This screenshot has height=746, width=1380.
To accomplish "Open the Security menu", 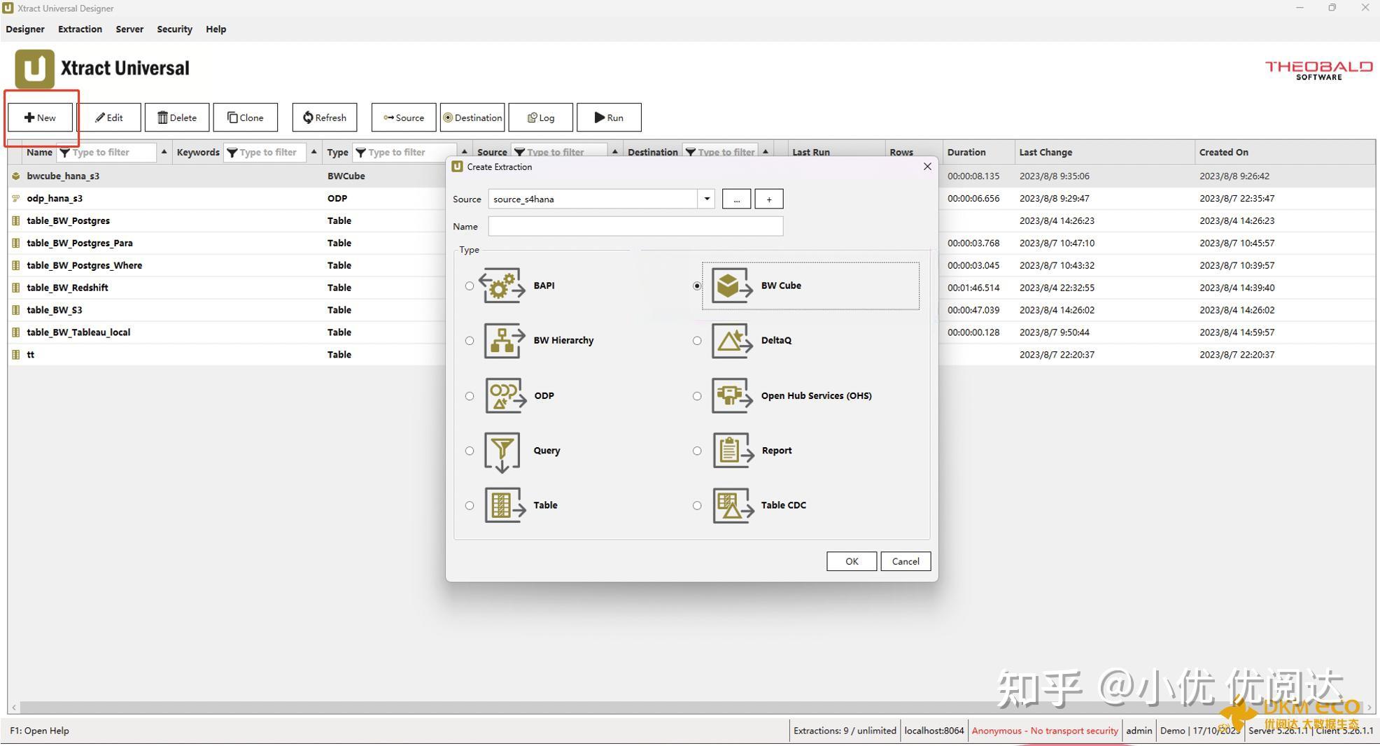I will click(174, 29).
